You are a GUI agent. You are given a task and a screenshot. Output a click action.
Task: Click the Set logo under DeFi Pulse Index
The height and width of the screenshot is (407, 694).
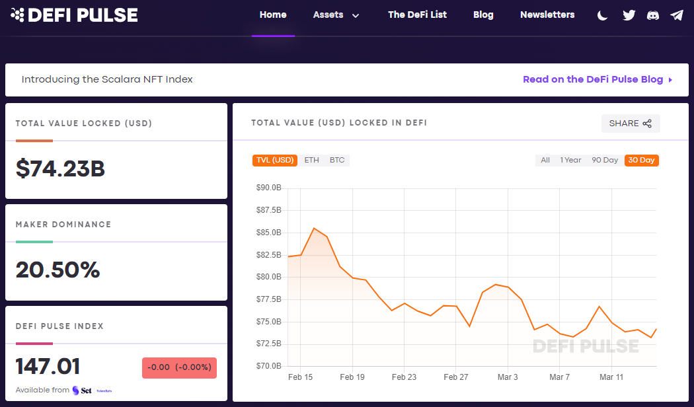(83, 390)
